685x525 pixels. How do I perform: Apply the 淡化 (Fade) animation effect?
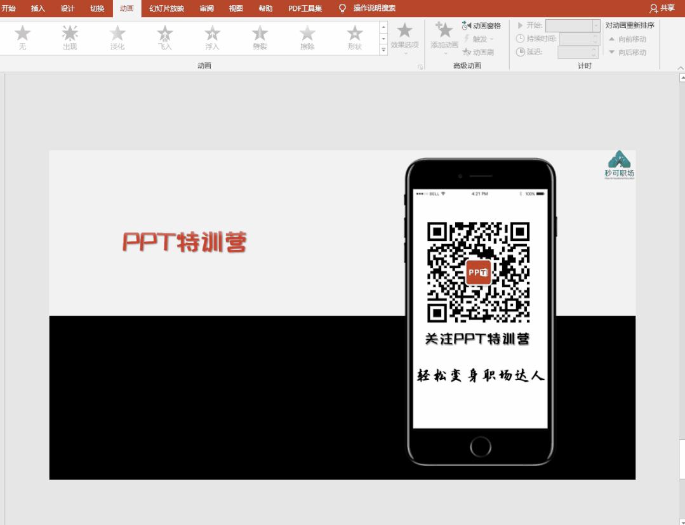[x=117, y=37]
